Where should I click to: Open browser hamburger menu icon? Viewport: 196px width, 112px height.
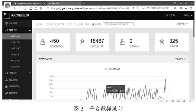[191, 8]
